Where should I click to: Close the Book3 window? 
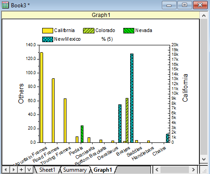200,5
